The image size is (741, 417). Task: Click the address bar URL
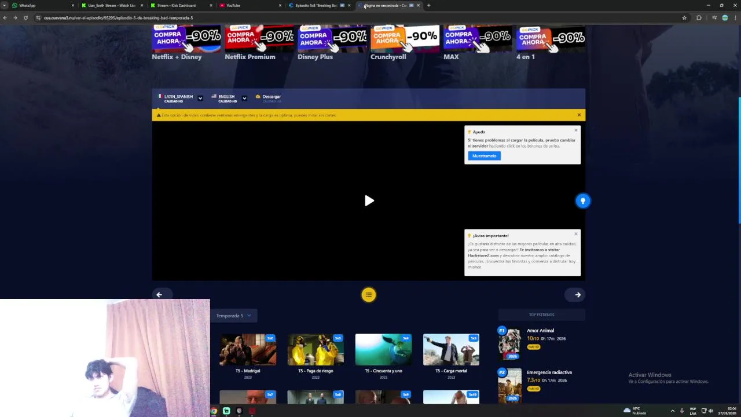pyautogui.click(x=118, y=18)
